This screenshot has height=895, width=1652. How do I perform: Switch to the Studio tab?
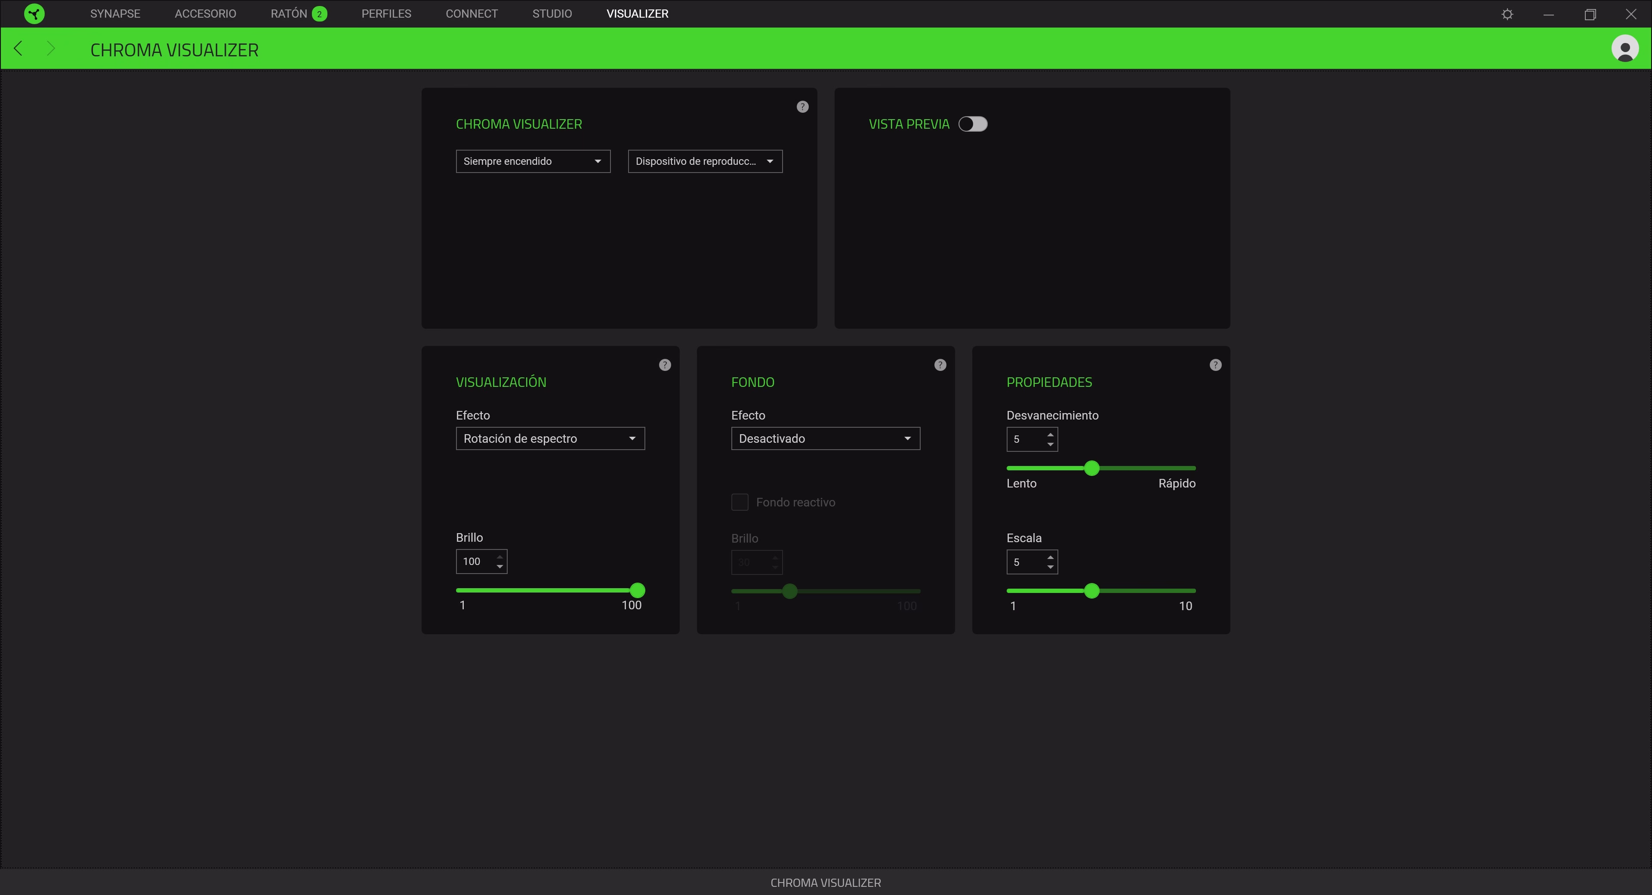pos(552,14)
